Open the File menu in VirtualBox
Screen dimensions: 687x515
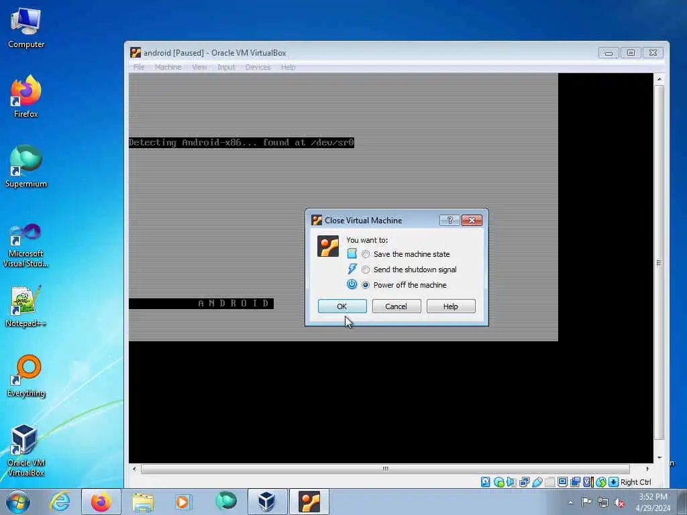coord(139,67)
